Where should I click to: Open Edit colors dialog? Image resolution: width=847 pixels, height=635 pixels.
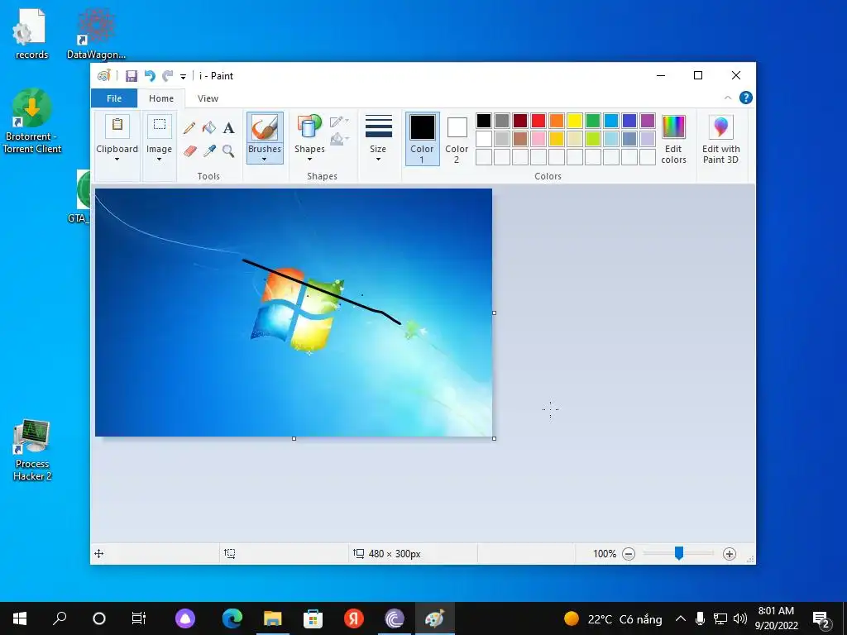click(x=673, y=139)
